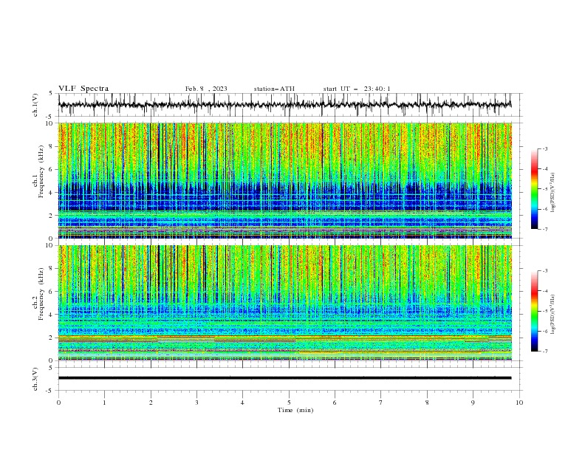Click the ch.2 frequency tick "8"

tap(51, 268)
